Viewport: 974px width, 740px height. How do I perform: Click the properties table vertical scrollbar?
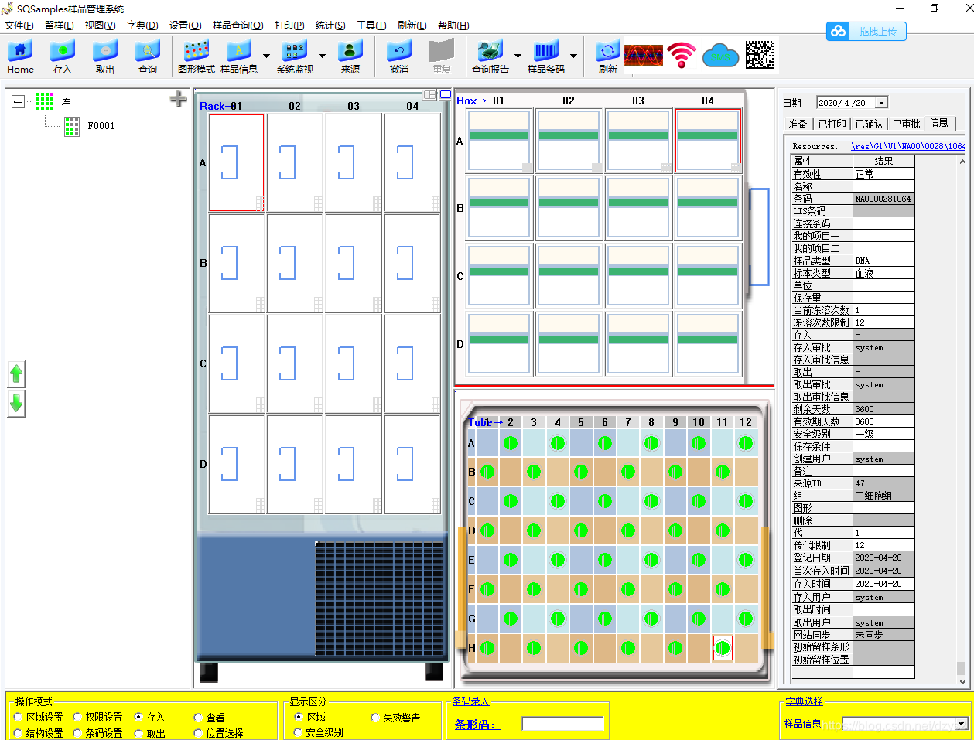(962, 421)
